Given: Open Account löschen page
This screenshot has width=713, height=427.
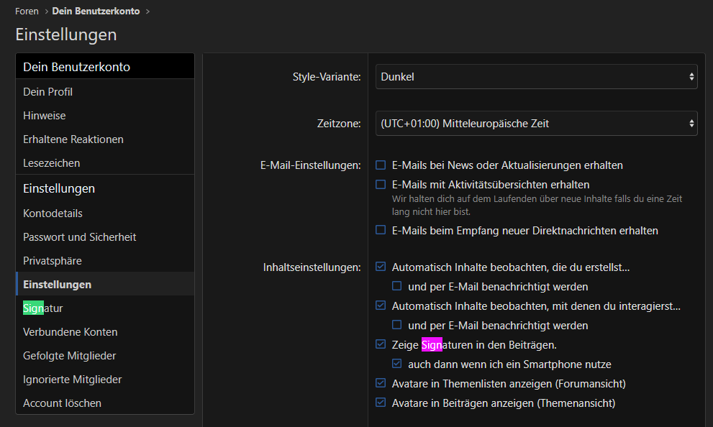Looking at the screenshot, I should coord(62,403).
